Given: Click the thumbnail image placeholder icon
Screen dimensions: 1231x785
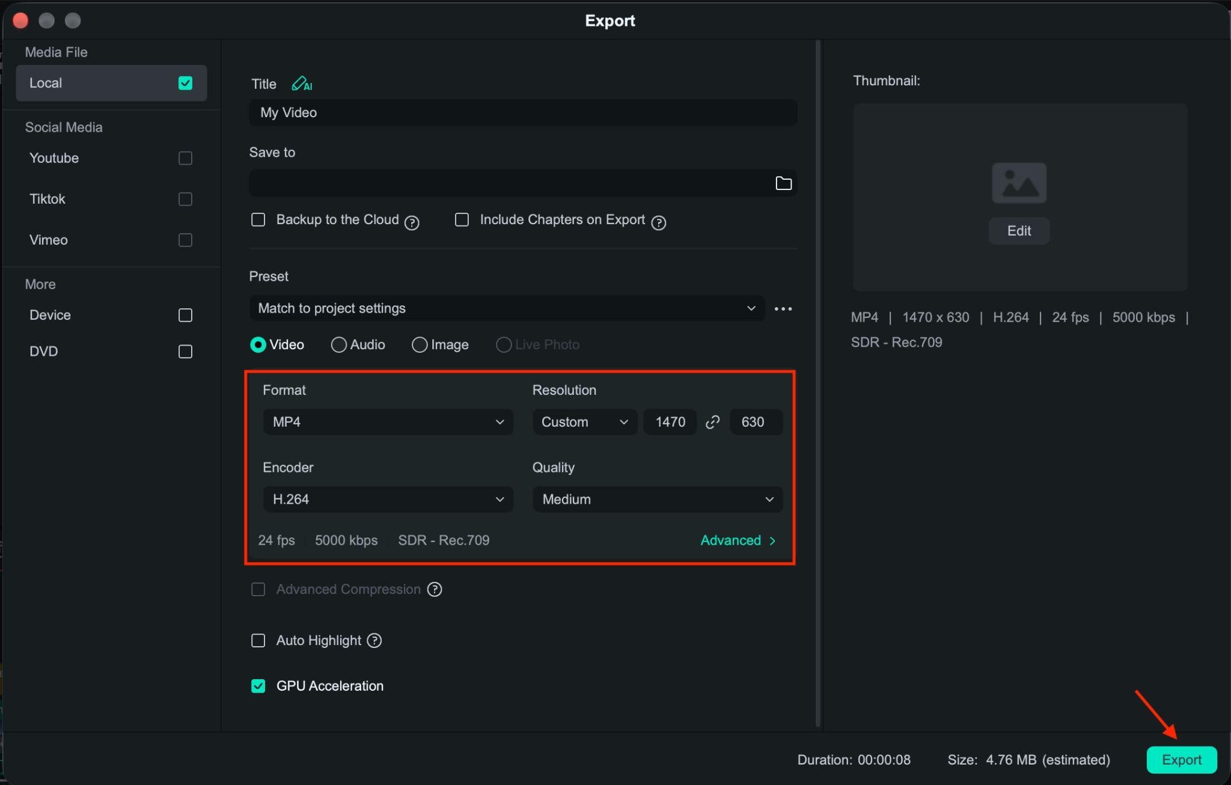Looking at the screenshot, I should (x=1019, y=183).
